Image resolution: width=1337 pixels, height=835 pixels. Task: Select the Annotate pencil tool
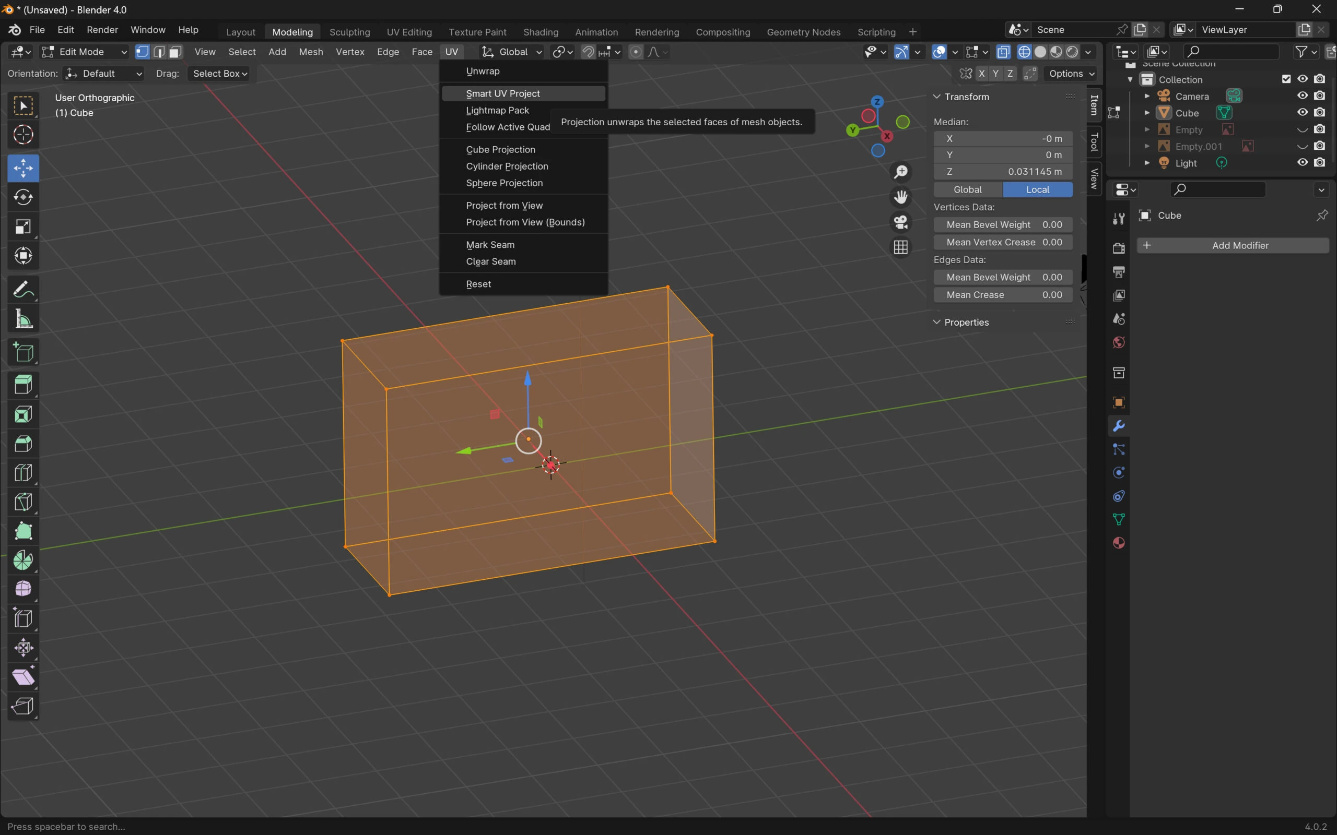(x=23, y=289)
